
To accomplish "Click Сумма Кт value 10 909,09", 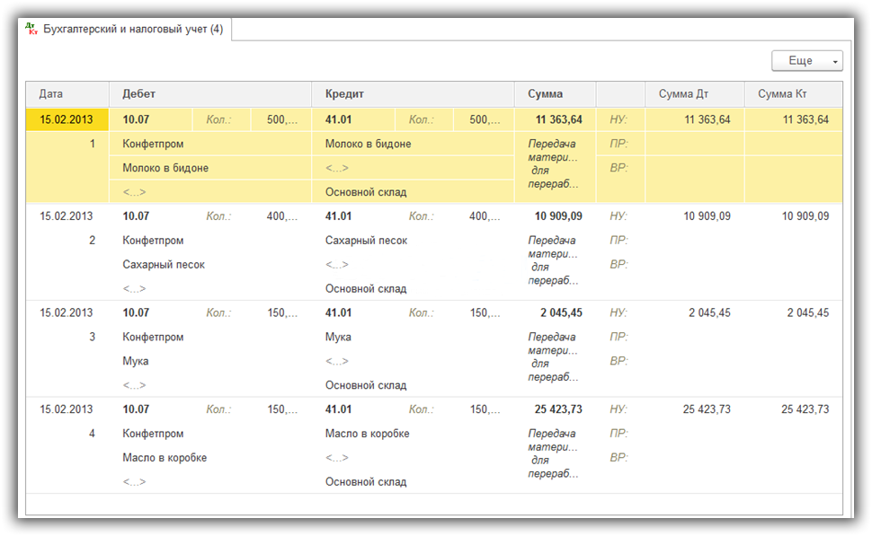I will [805, 216].
